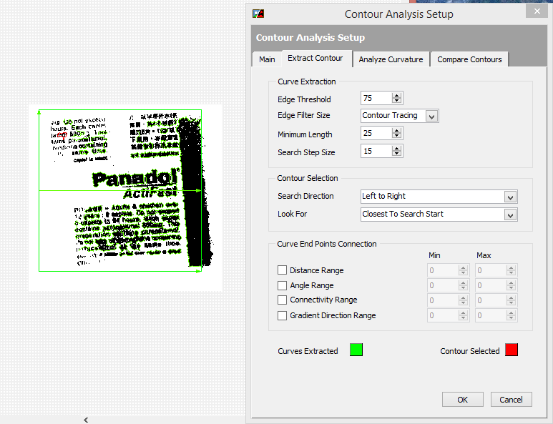This screenshot has height=424, width=553.
Task: Open the Analyze Curvature tab
Action: click(391, 59)
